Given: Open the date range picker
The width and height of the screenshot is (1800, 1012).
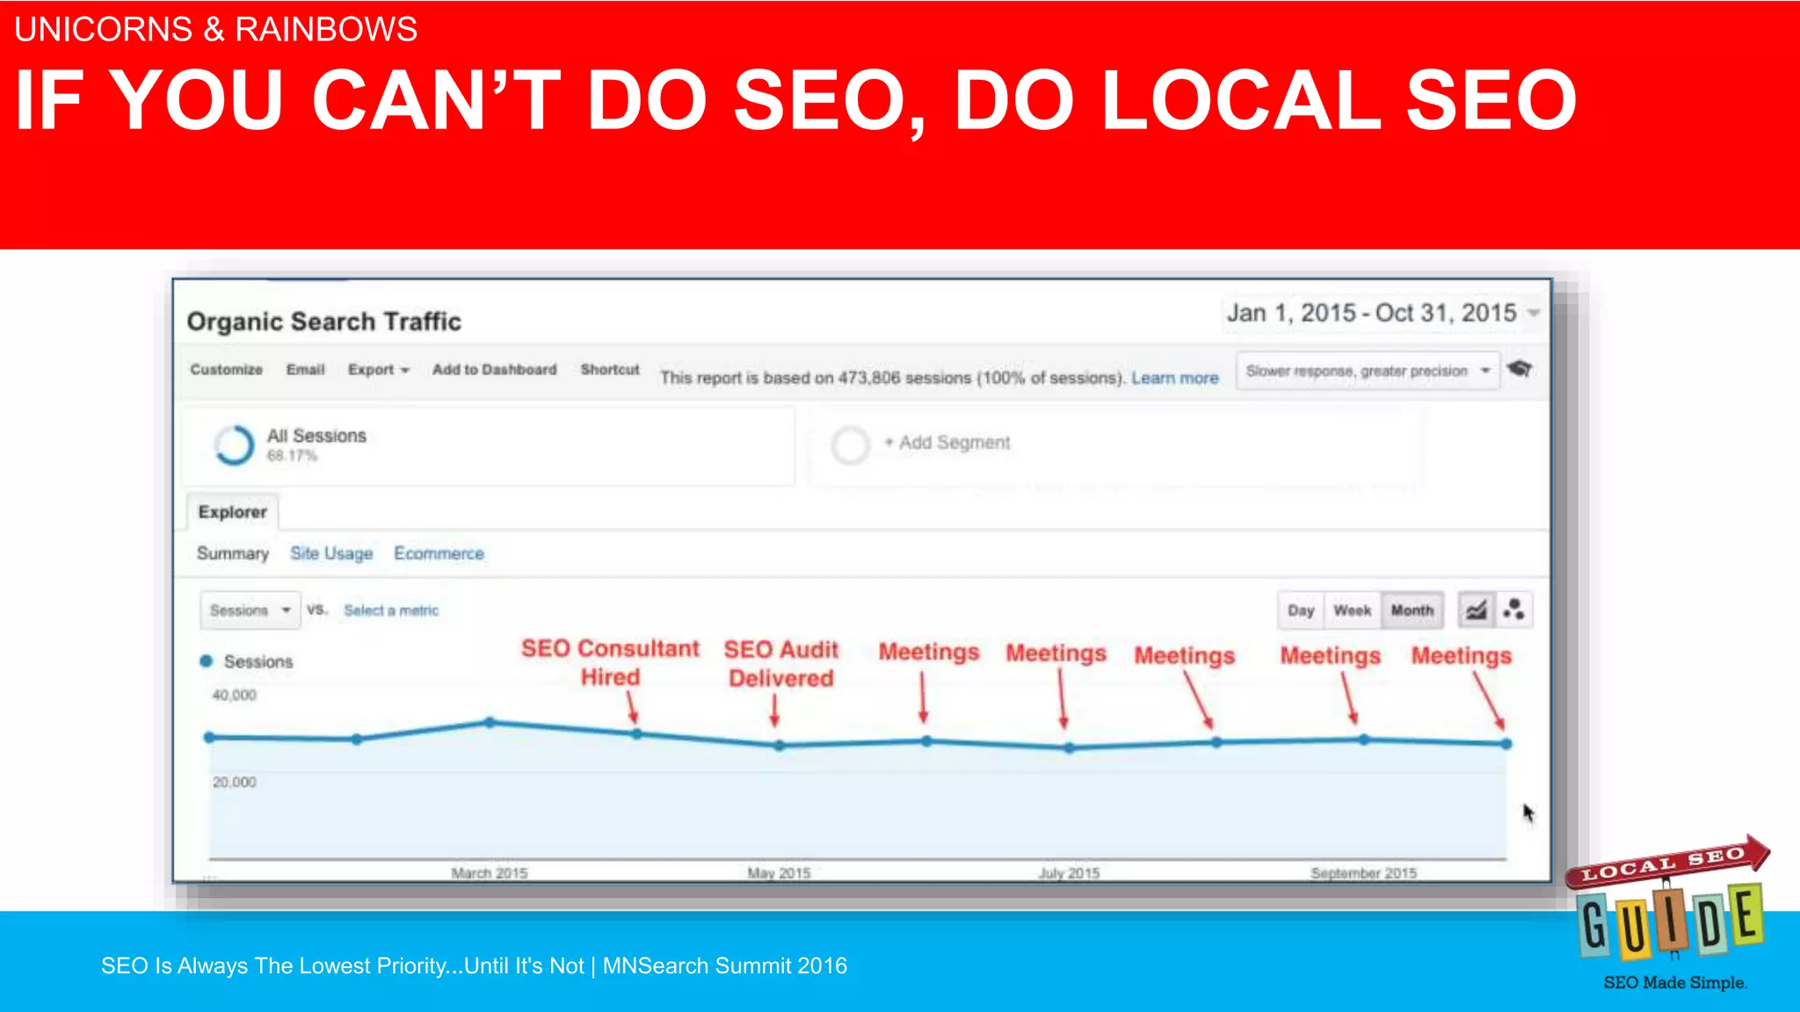Looking at the screenshot, I should 1382,313.
